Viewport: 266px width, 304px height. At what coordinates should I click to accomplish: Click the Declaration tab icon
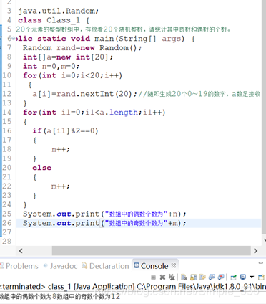[84, 265]
